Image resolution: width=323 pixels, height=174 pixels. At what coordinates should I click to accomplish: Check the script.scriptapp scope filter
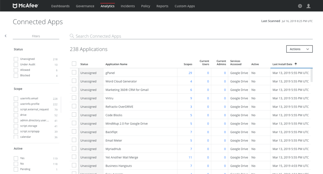[16, 131]
